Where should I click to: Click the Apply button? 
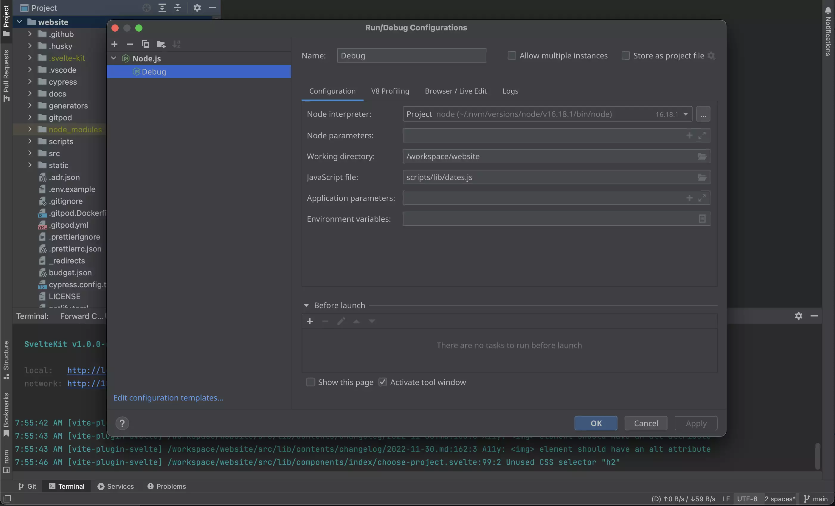point(696,423)
